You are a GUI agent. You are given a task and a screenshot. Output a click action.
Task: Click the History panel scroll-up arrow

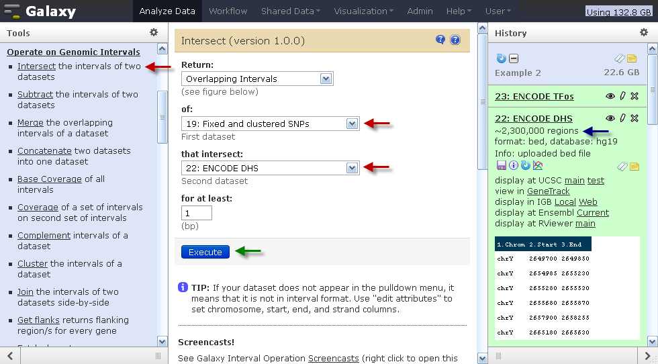point(653,49)
